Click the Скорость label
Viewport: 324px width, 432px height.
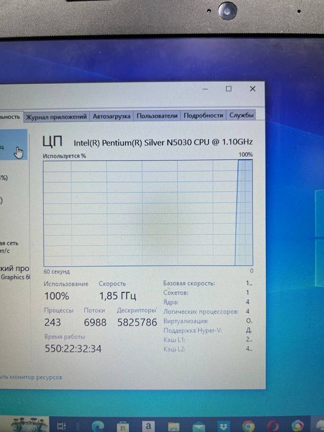(112, 283)
